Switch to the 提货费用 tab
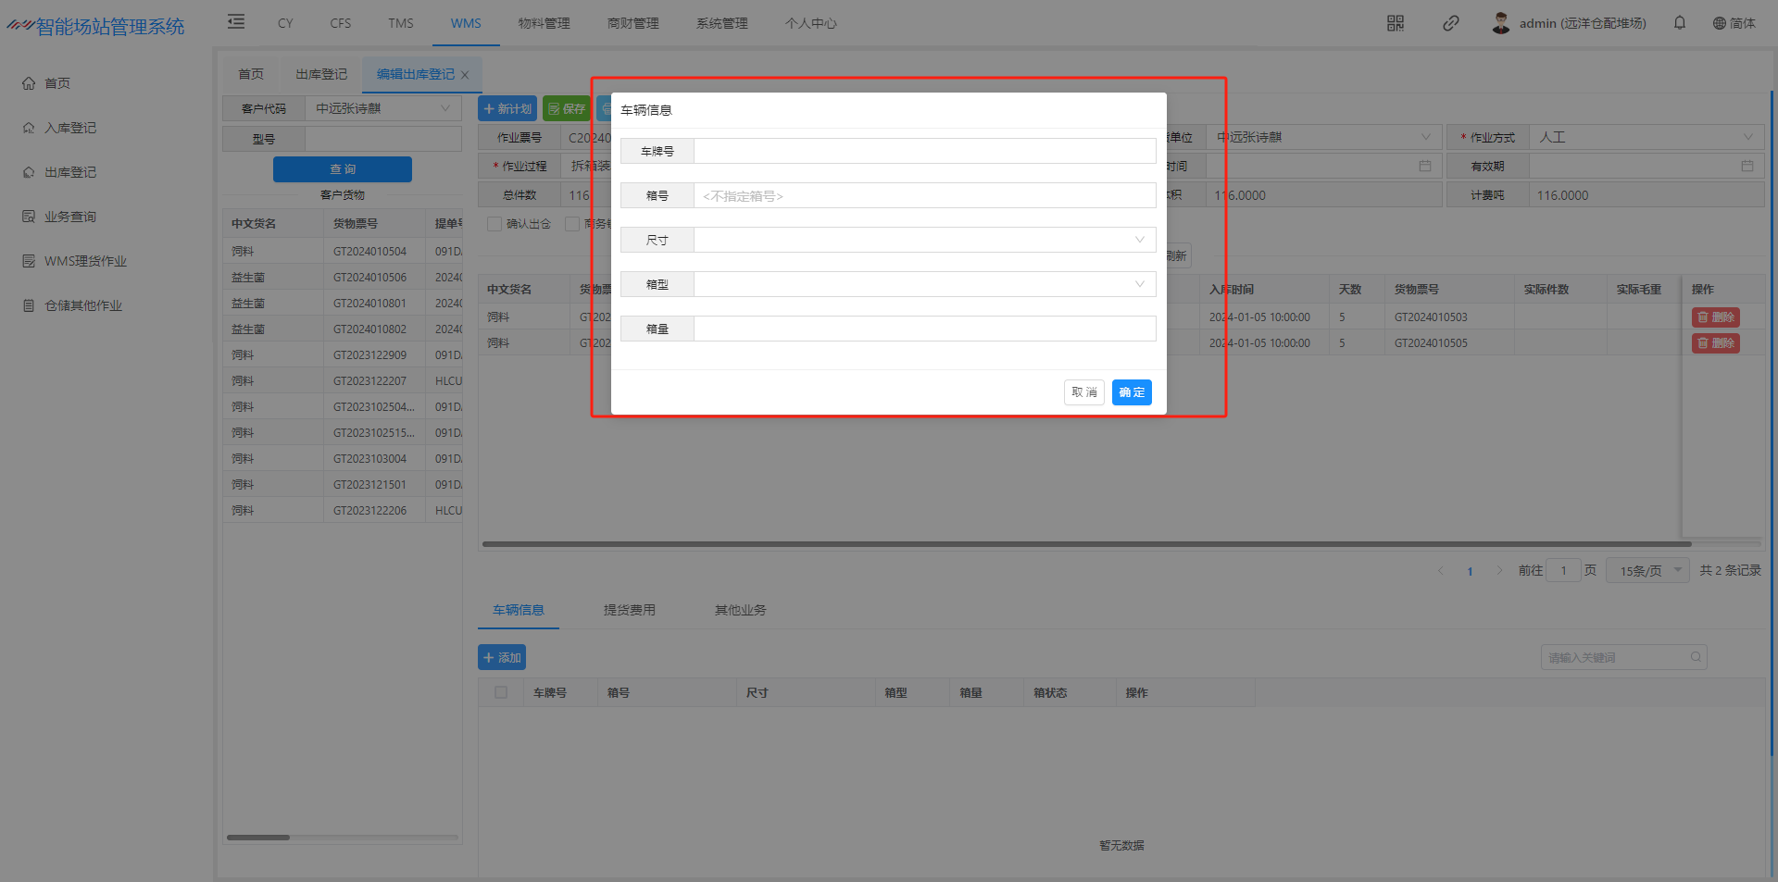Screen dimensions: 1778x882 coord(629,610)
